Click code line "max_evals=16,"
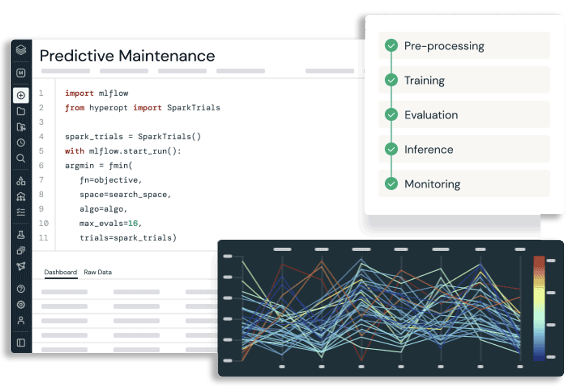Viewport: 580px width, 389px height. pyautogui.click(x=111, y=223)
